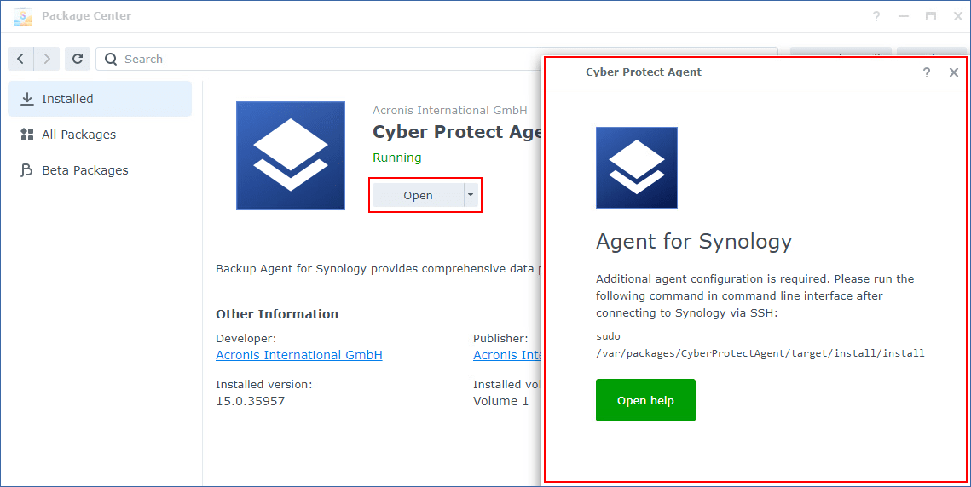This screenshot has height=487, width=971.
Task: Go back using the left arrow button
Action: click(20, 59)
